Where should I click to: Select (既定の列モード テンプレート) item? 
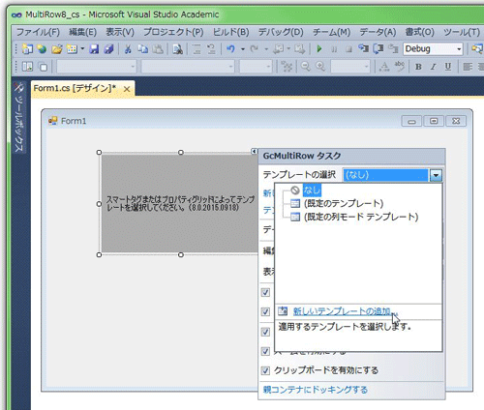pos(361,217)
